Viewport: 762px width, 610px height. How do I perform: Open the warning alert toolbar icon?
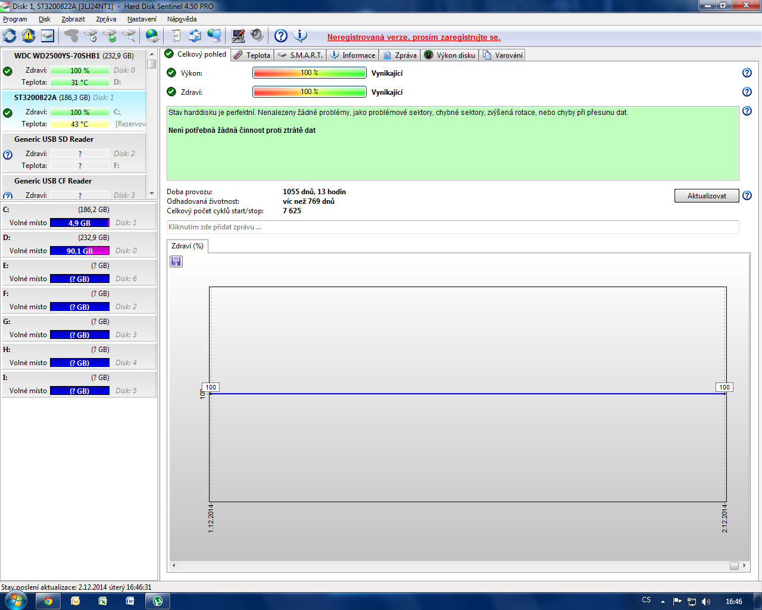pos(29,36)
